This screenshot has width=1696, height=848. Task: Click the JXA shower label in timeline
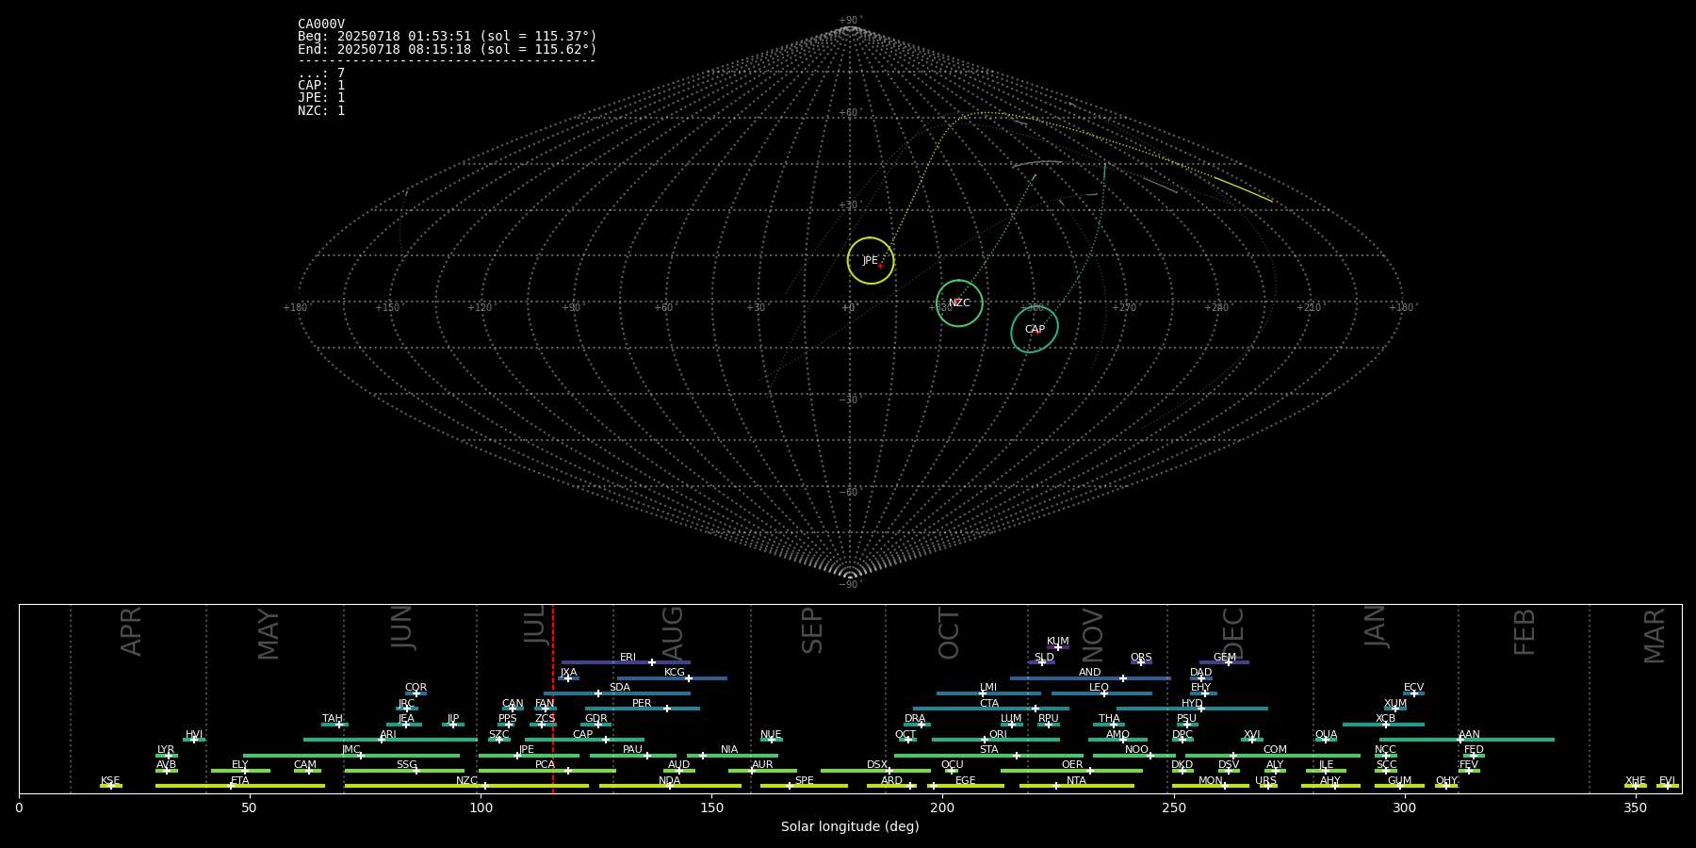[568, 673]
